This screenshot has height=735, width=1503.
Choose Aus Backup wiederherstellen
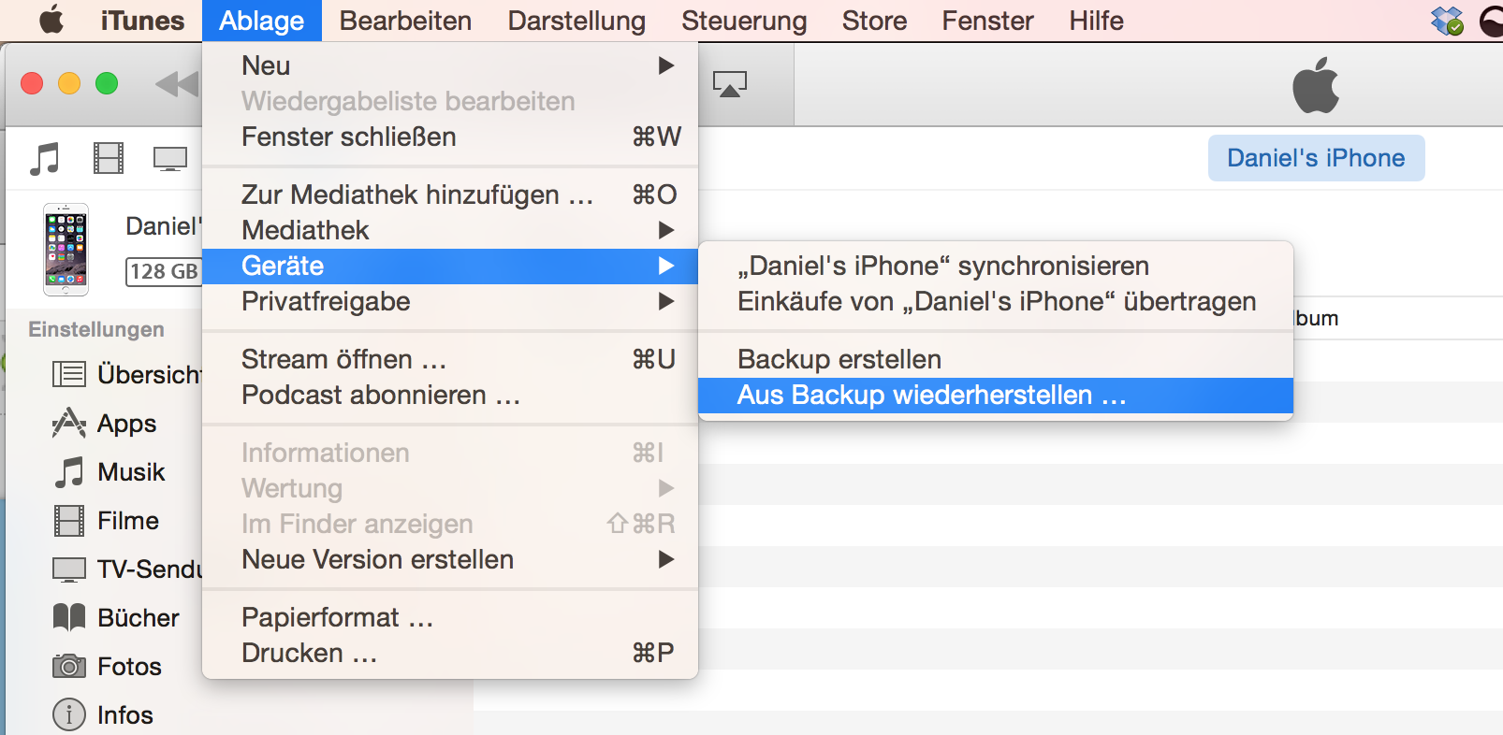point(931,396)
